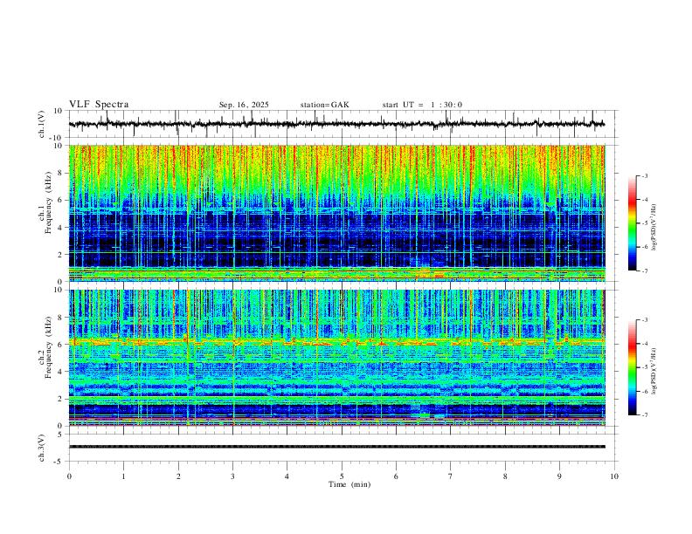Click time axis tick label 8

click(505, 476)
